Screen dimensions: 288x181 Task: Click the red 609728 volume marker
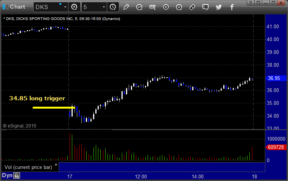[x=276, y=147]
